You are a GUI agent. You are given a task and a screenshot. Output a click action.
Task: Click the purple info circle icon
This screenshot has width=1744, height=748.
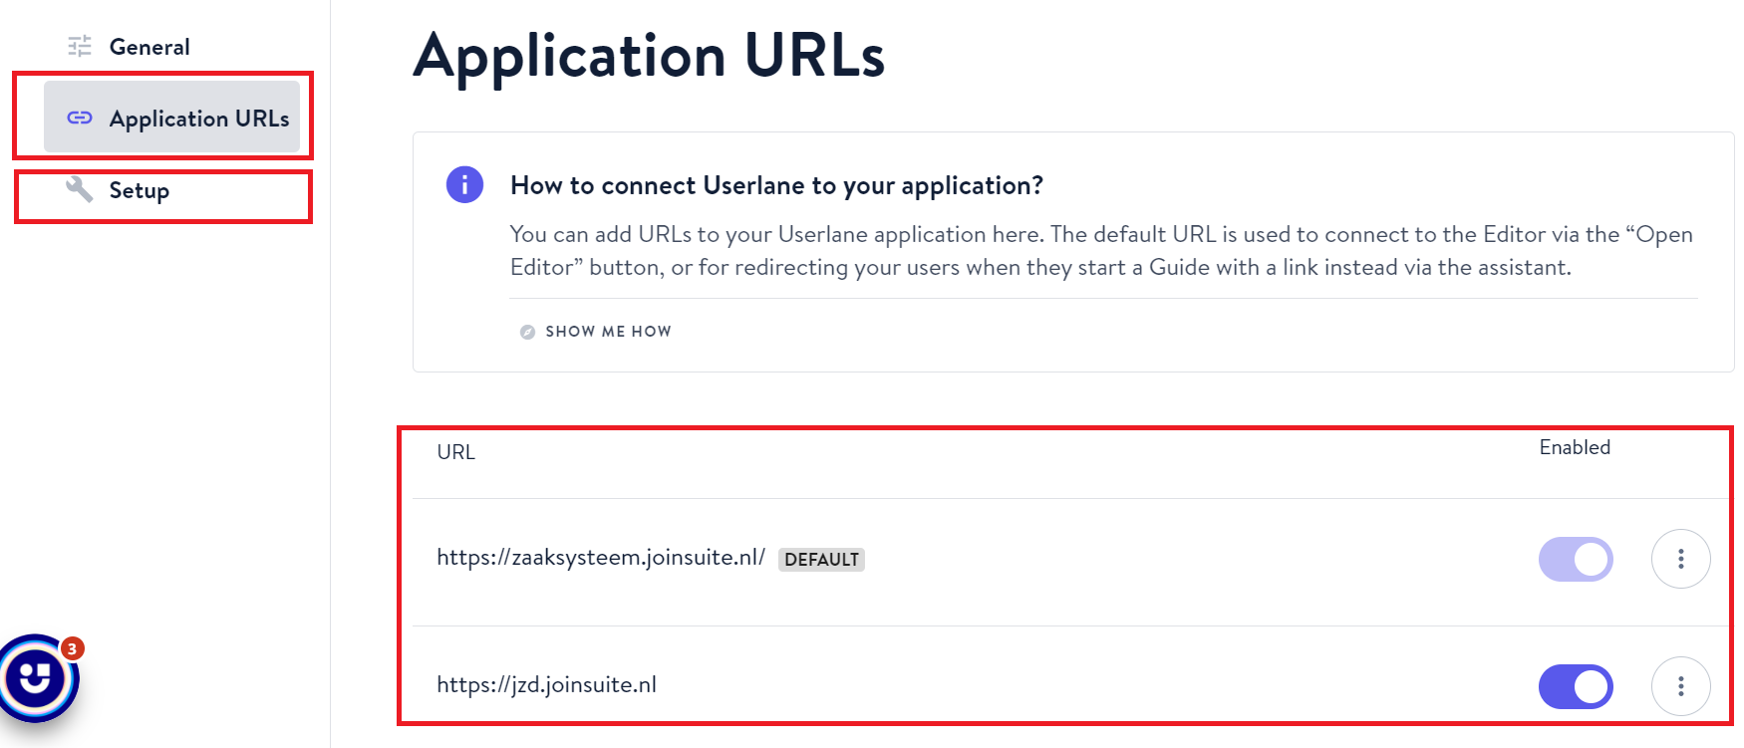tap(464, 184)
